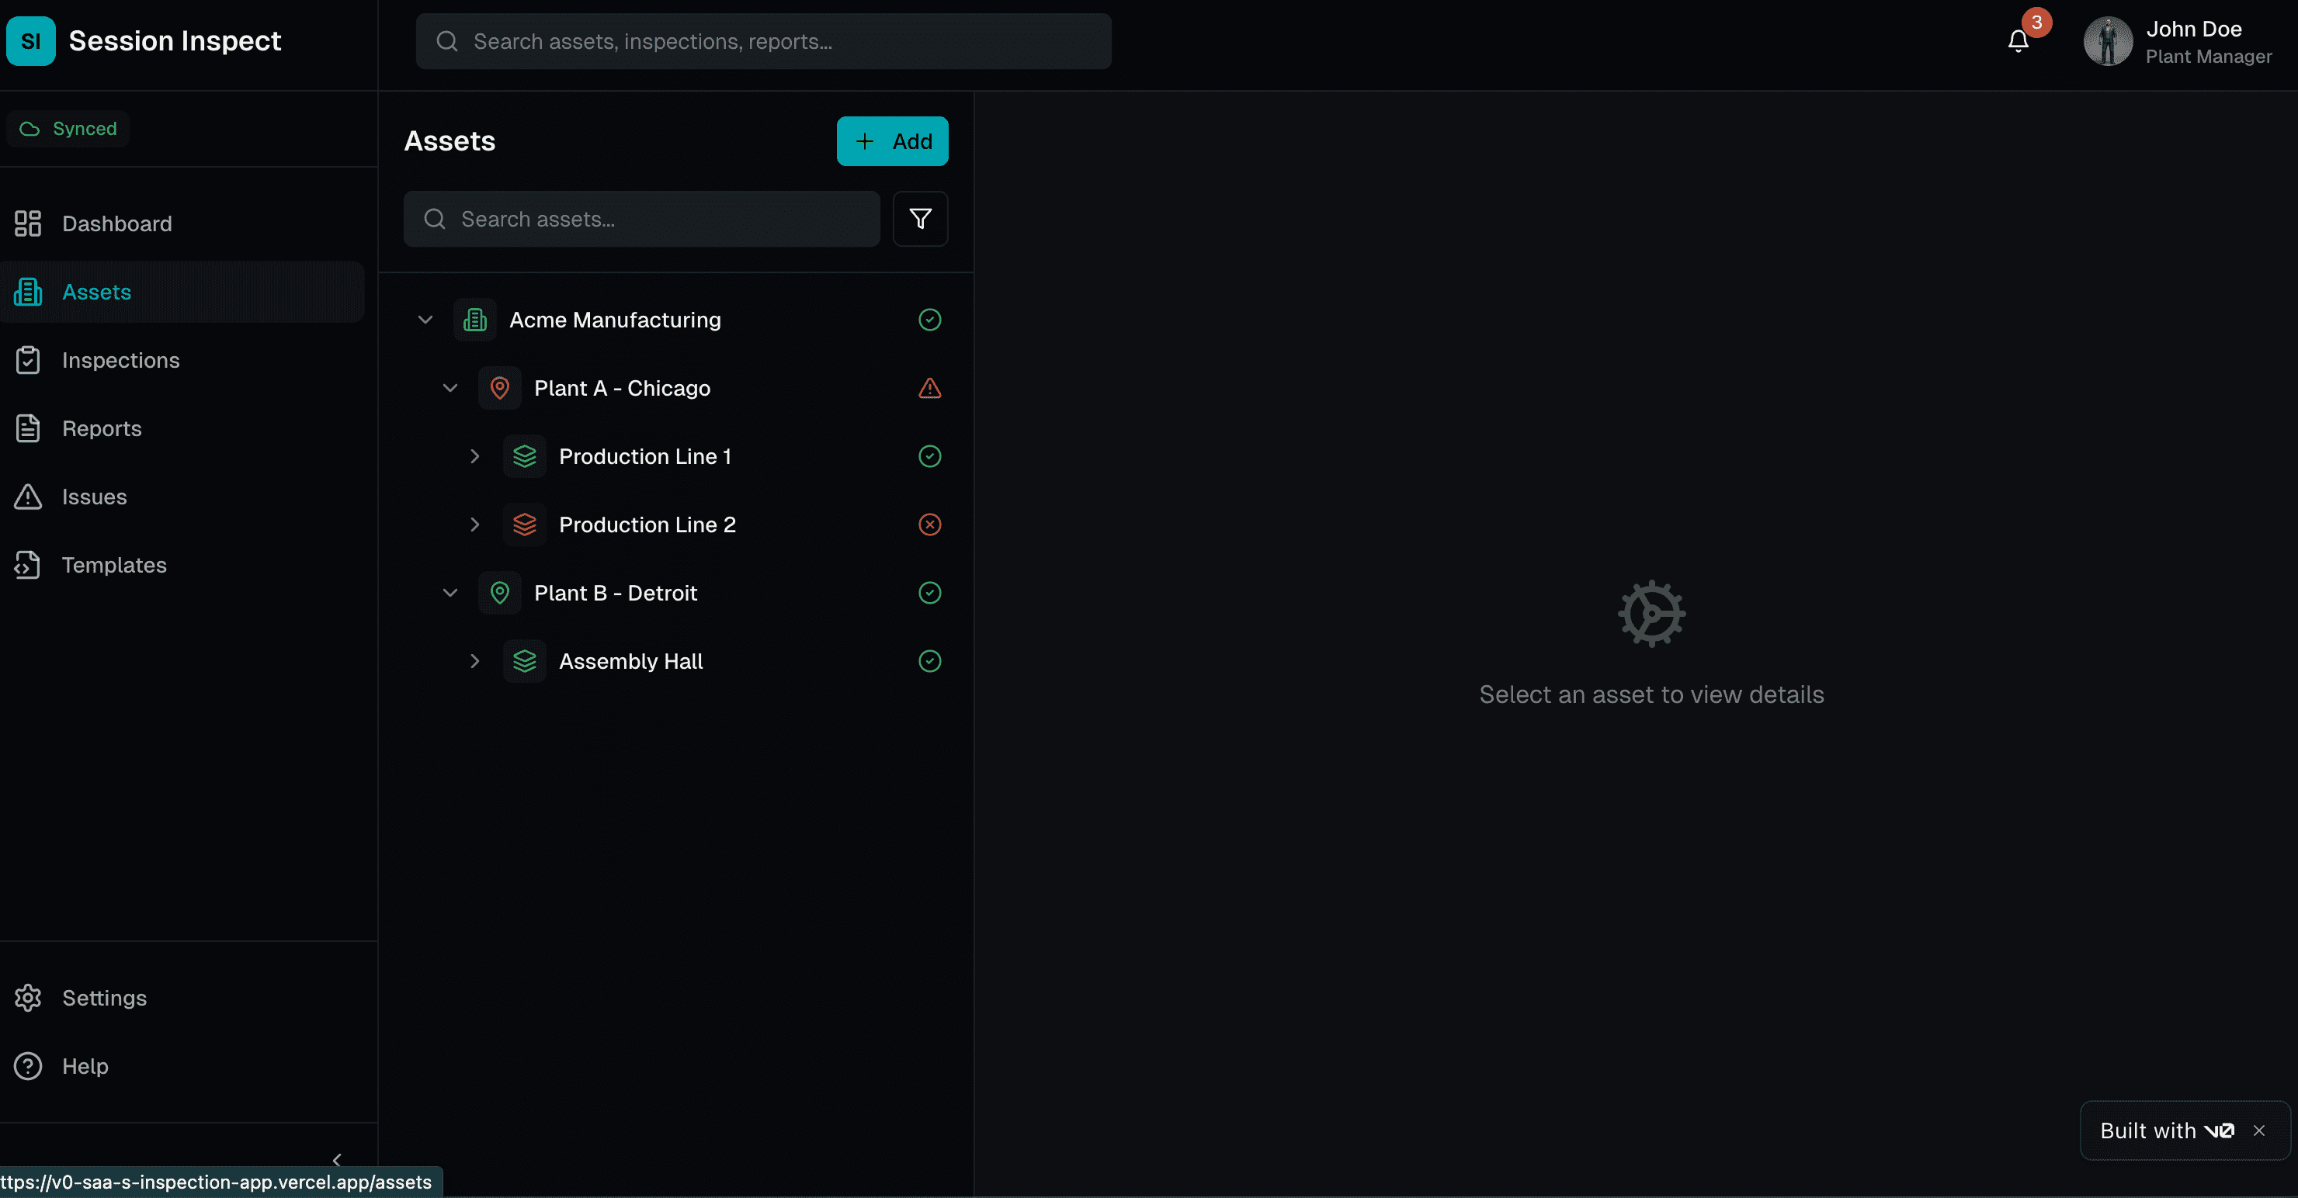
Task: Open the asset filter funnel icon
Action: click(920, 218)
